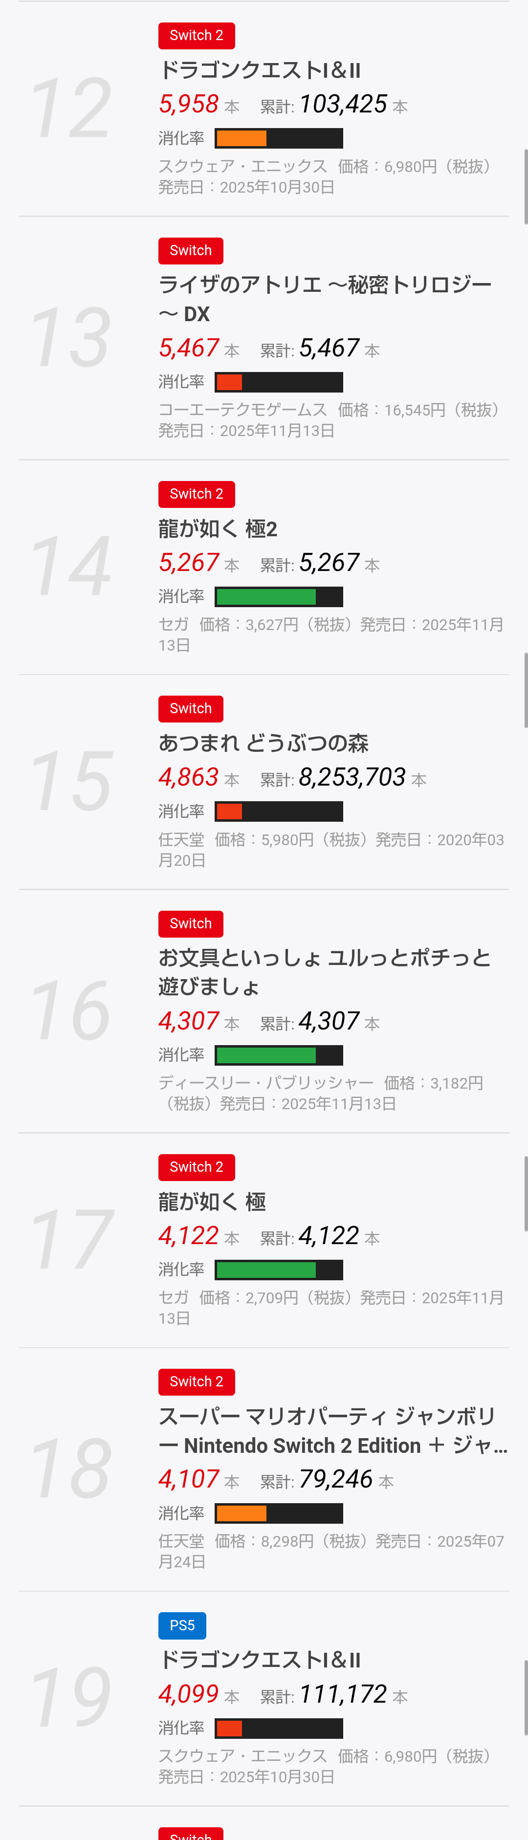The width and height of the screenshot is (528, 1840).
Task: Open the 龍が如く 極2 title link
Action: [218, 528]
